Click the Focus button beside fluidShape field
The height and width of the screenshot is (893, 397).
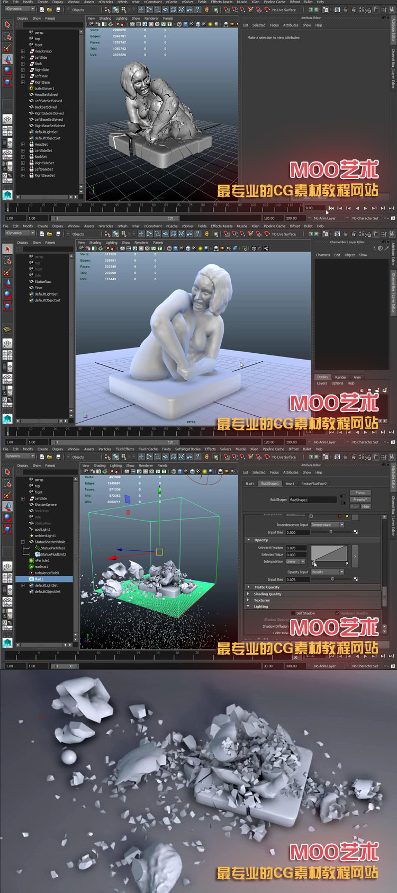click(x=360, y=493)
